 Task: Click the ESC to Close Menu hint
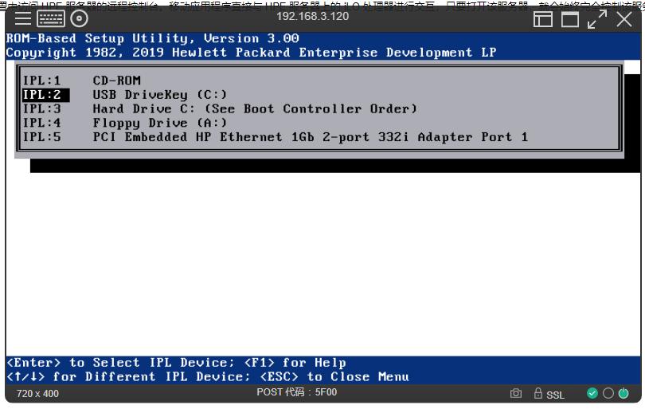(334, 377)
